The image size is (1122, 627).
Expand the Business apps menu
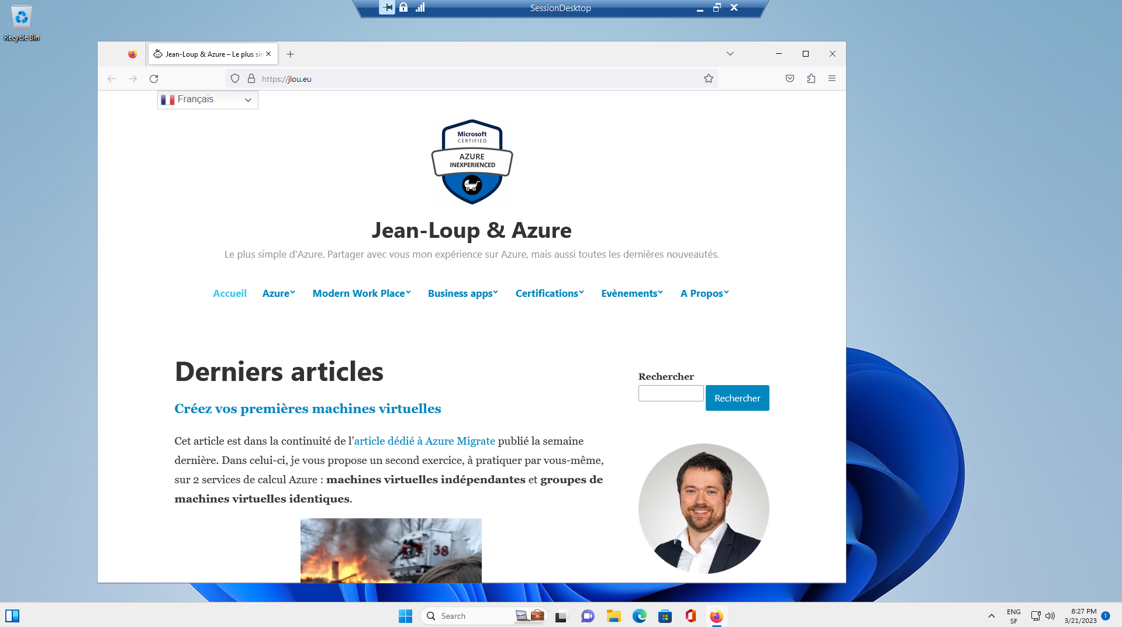[463, 293]
